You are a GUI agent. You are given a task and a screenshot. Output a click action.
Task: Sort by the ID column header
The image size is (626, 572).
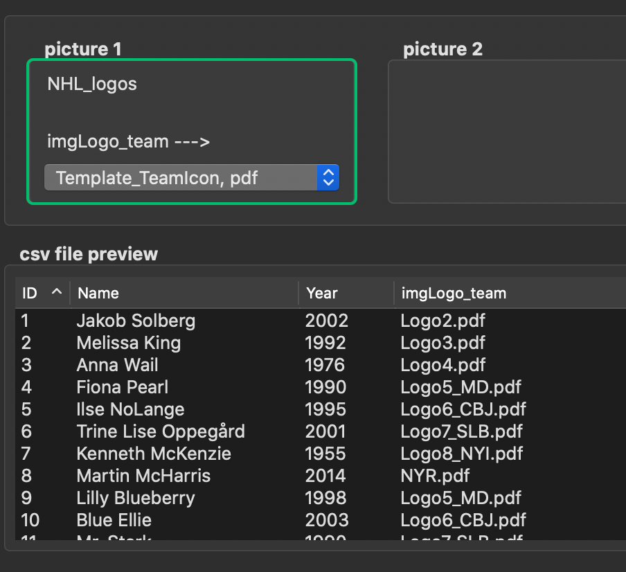pos(42,294)
